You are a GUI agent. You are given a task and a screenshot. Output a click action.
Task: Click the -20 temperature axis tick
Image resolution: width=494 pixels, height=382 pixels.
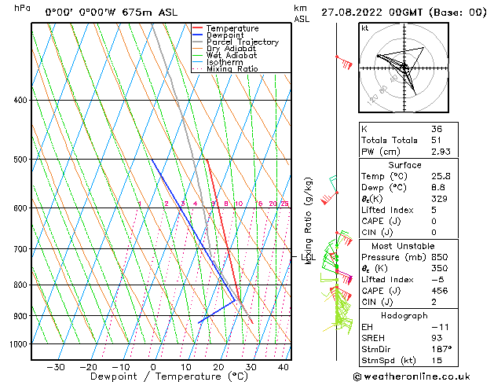[88, 367]
